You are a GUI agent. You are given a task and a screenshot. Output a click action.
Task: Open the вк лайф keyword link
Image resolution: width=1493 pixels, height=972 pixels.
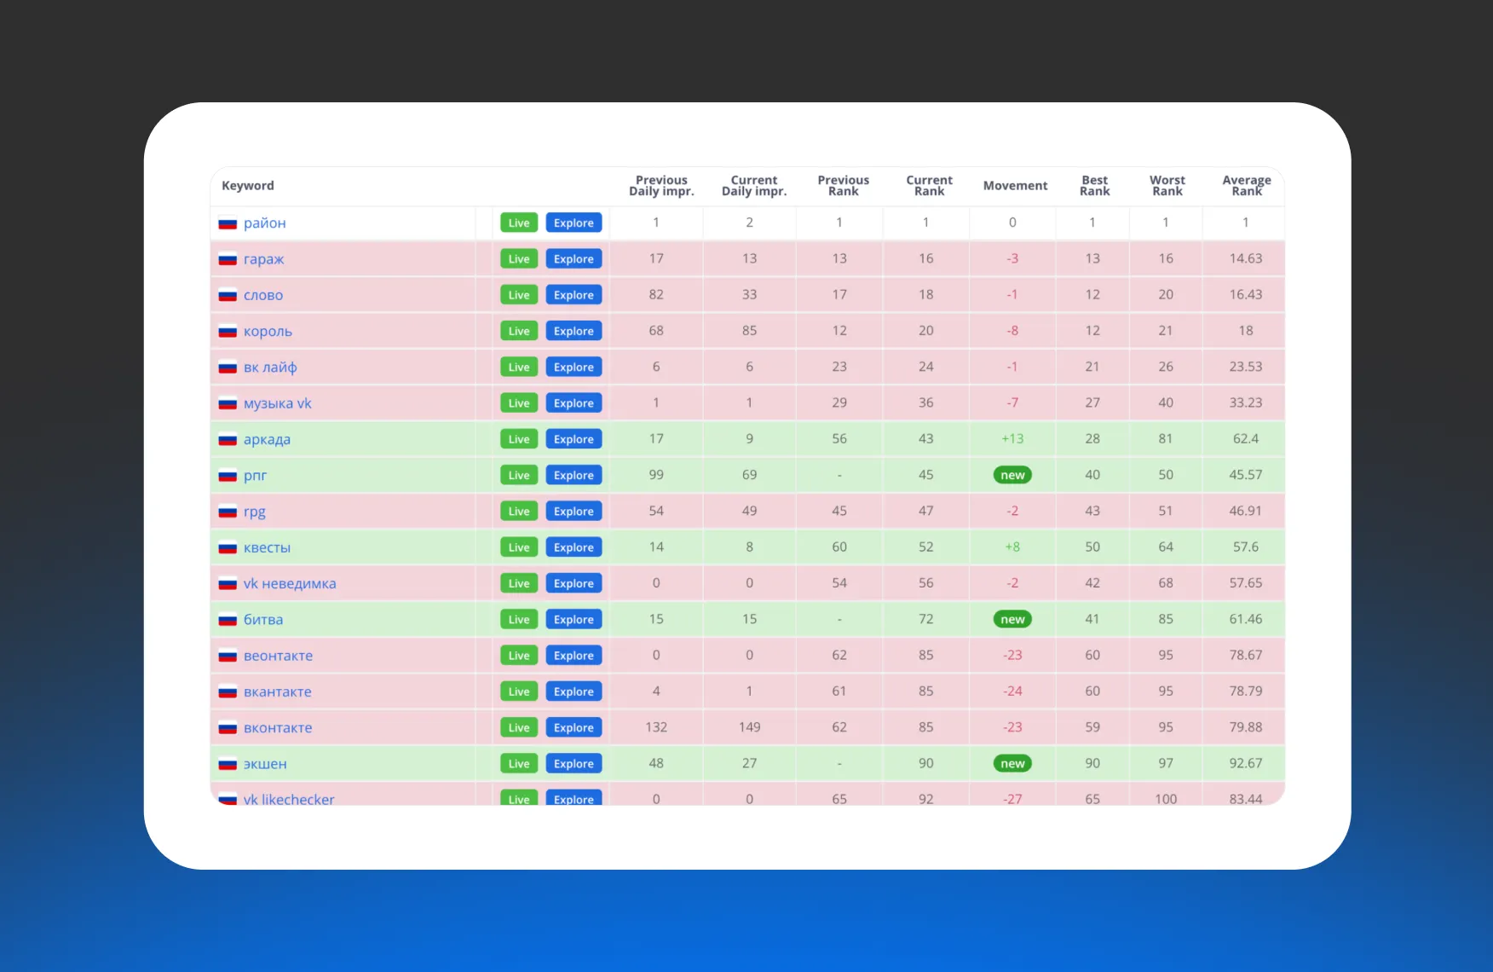coord(270,367)
